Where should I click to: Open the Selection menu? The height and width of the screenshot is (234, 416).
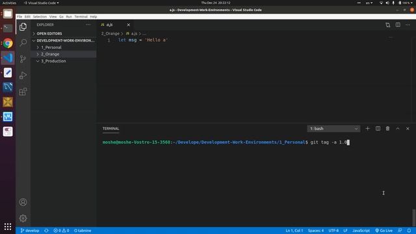40,16
